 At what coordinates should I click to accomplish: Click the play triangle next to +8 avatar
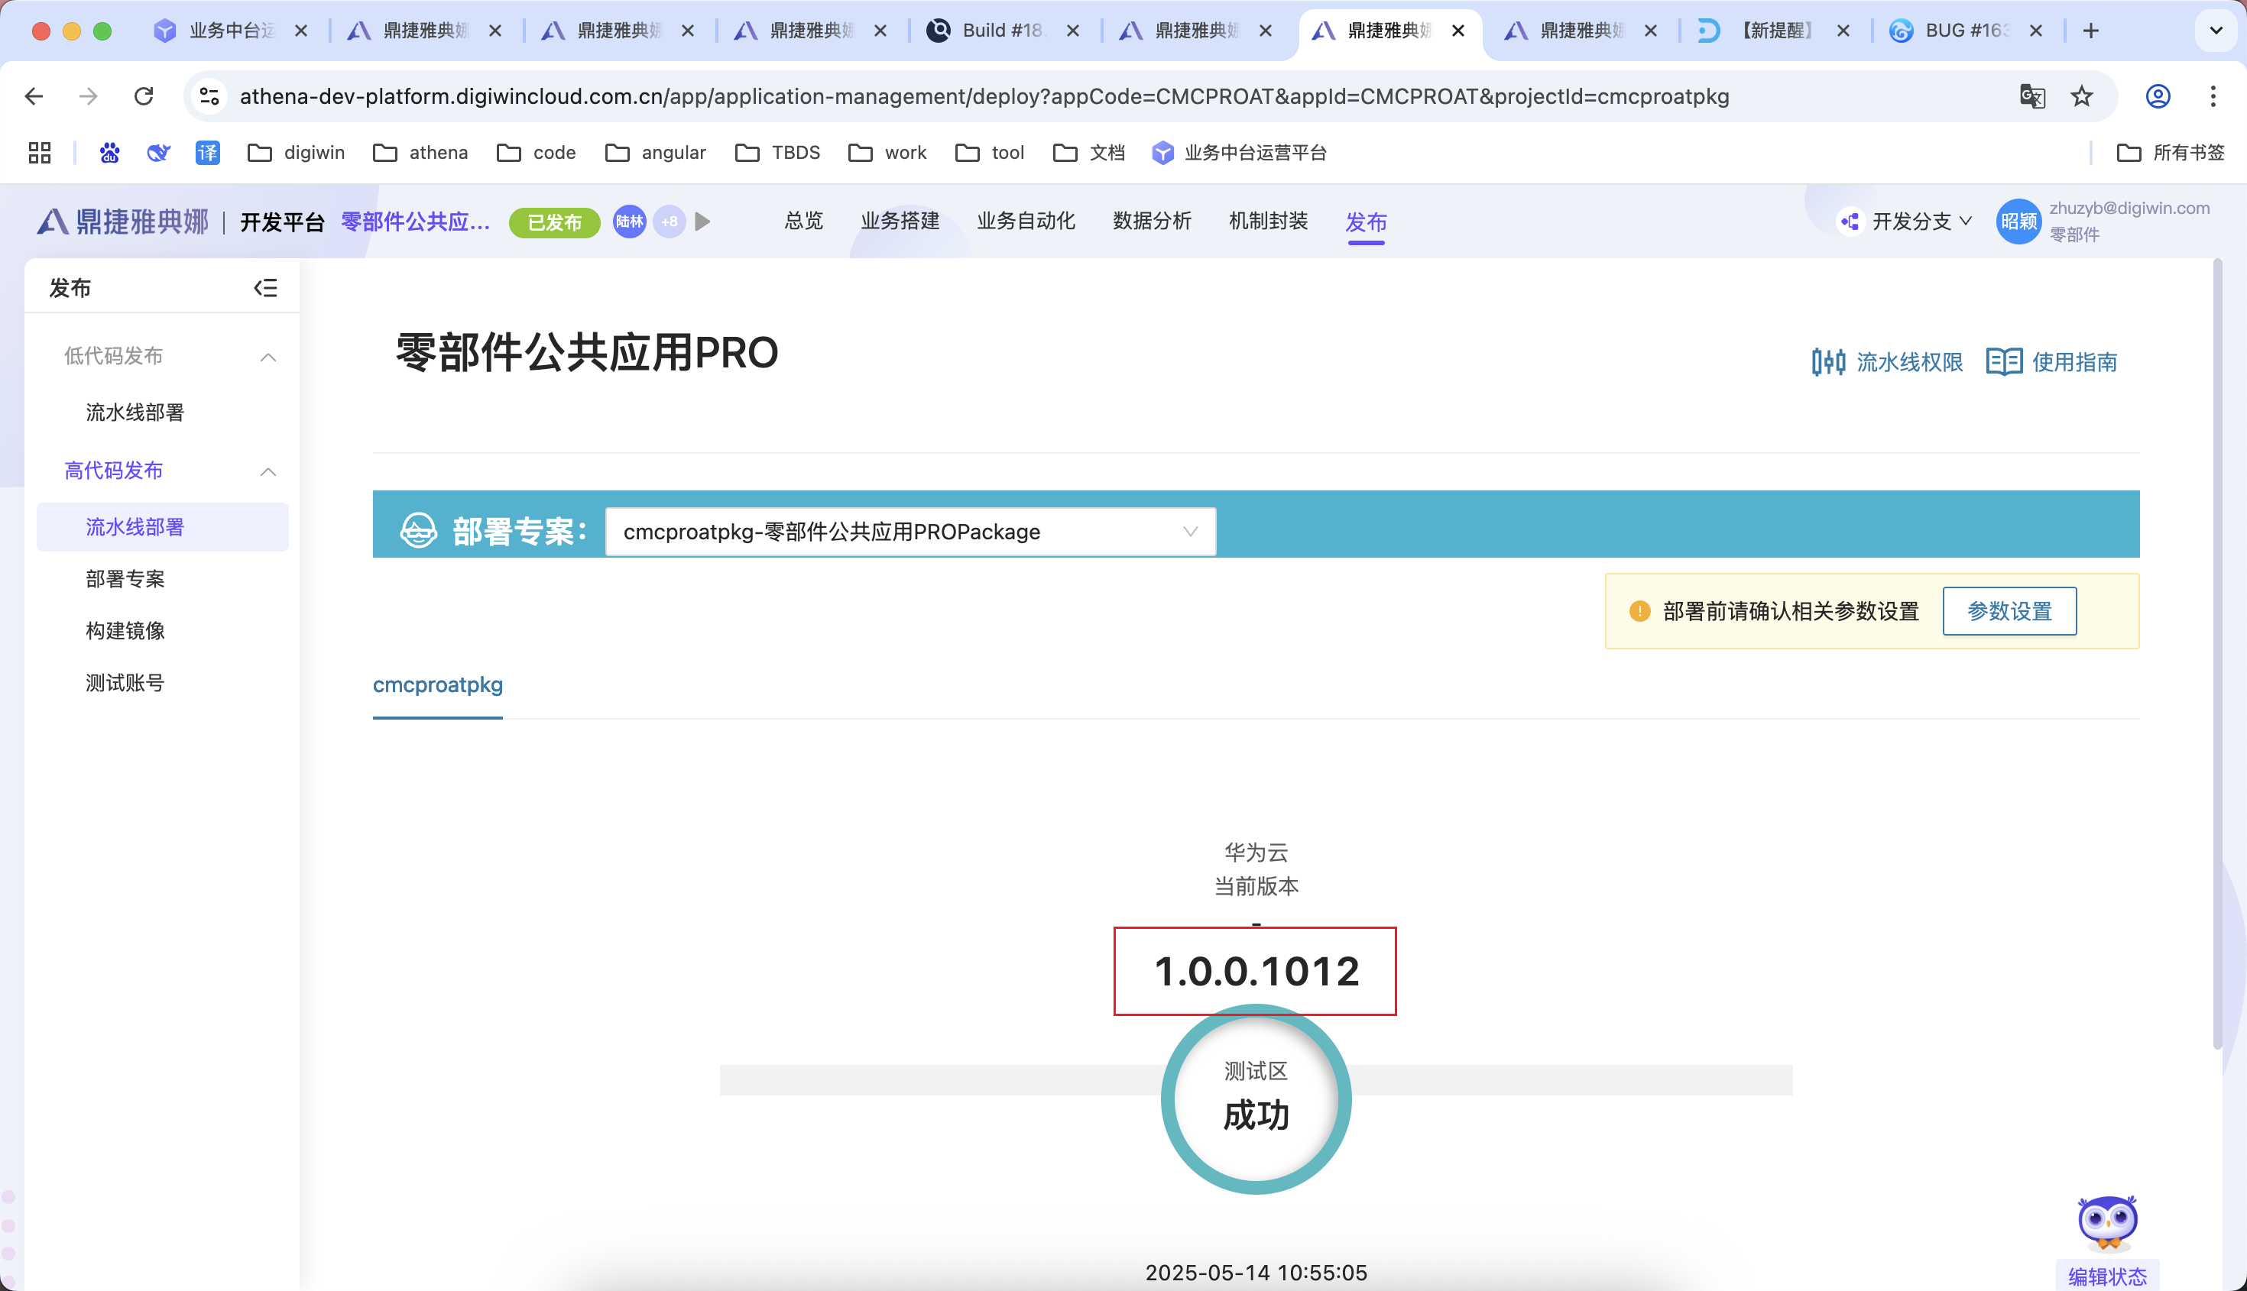[702, 221]
